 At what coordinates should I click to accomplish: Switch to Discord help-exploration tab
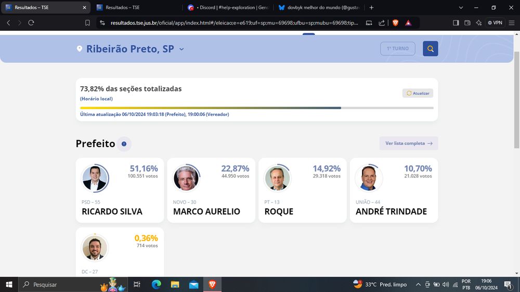point(228,7)
